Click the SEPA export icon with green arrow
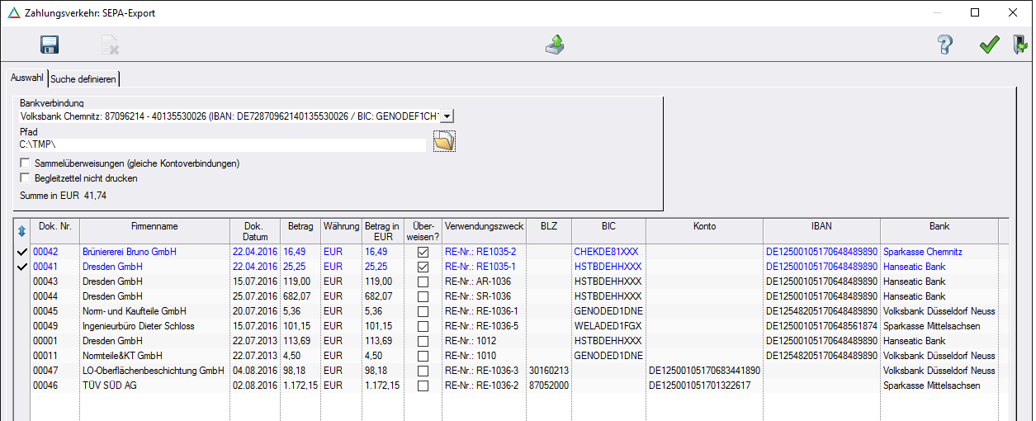 pos(555,45)
